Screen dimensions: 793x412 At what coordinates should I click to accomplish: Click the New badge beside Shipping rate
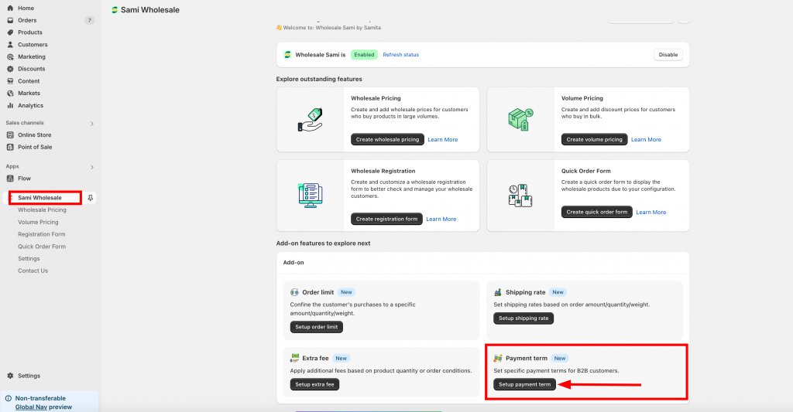pos(558,292)
